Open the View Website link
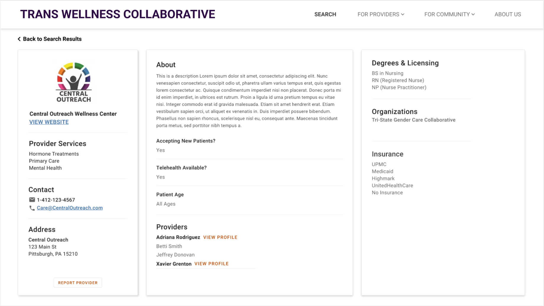 [49, 122]
